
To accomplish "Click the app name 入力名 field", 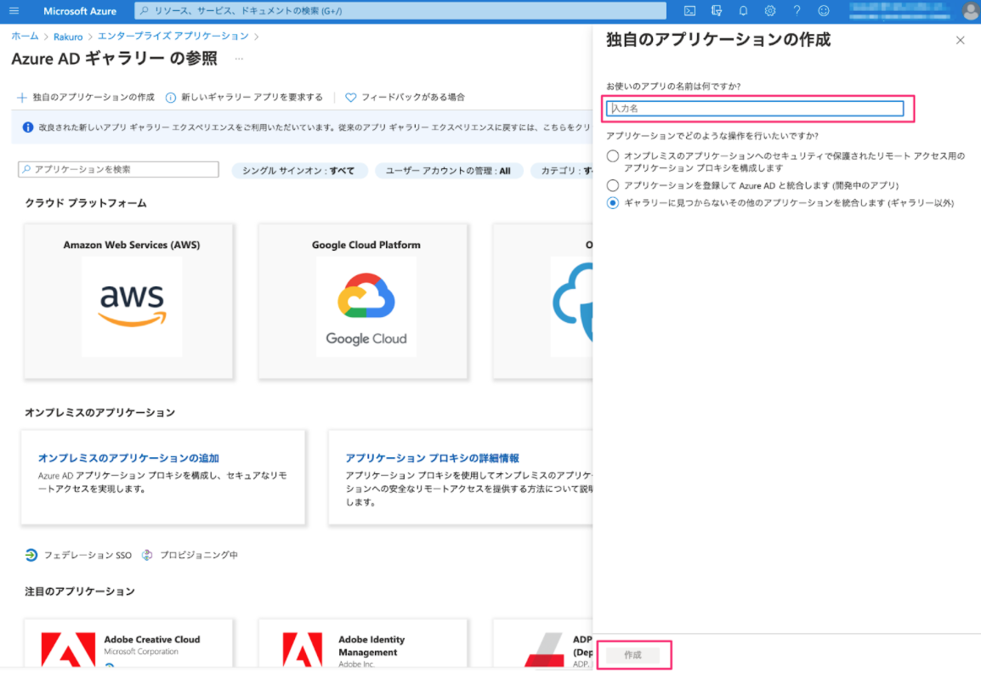I will [755, 109].
